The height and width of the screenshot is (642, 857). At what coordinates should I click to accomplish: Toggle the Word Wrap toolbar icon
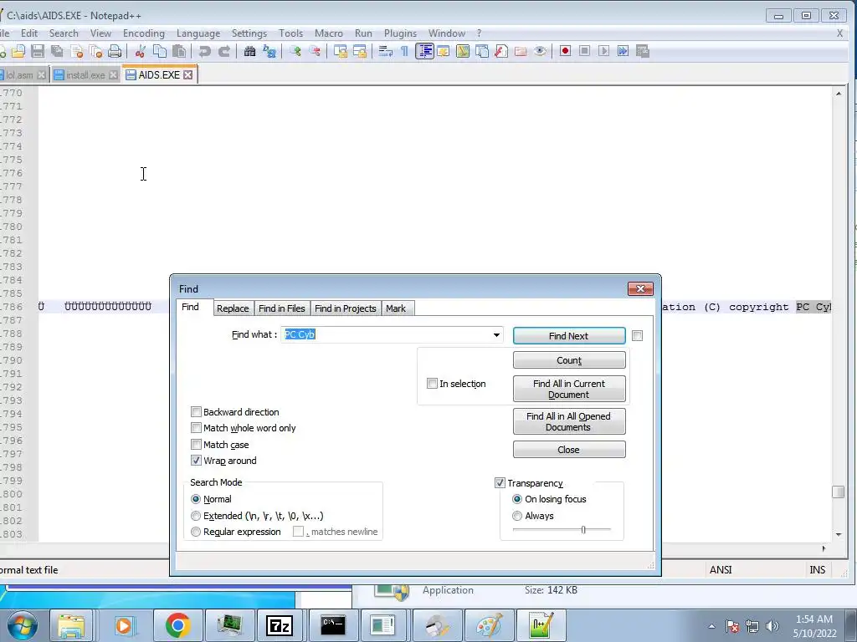click(385, 51)
